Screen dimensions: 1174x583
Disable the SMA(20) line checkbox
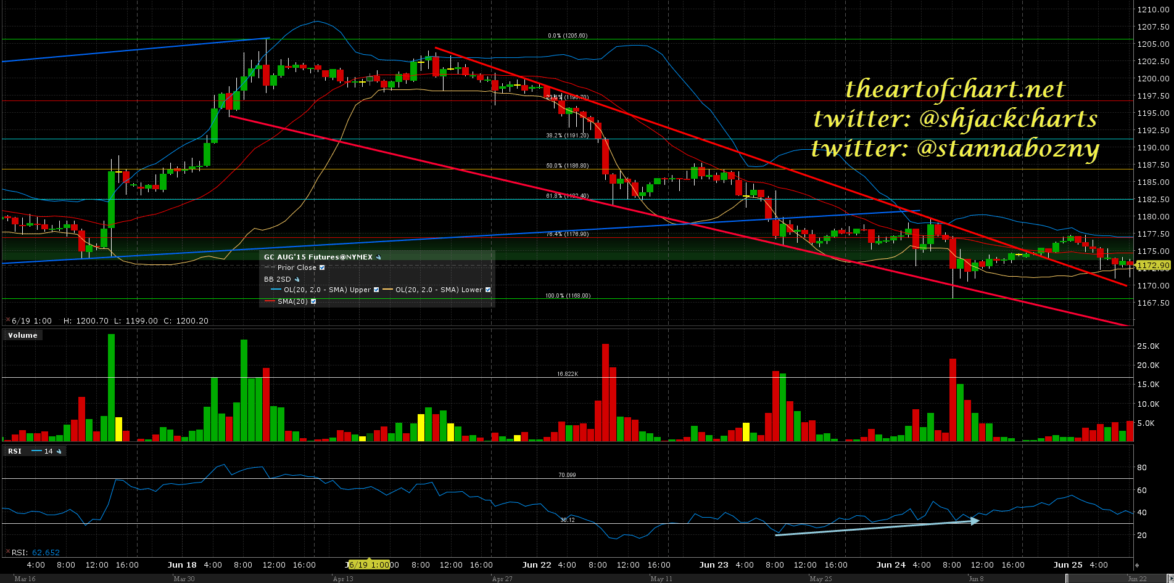pyautogui.click(x=313, y=301)
